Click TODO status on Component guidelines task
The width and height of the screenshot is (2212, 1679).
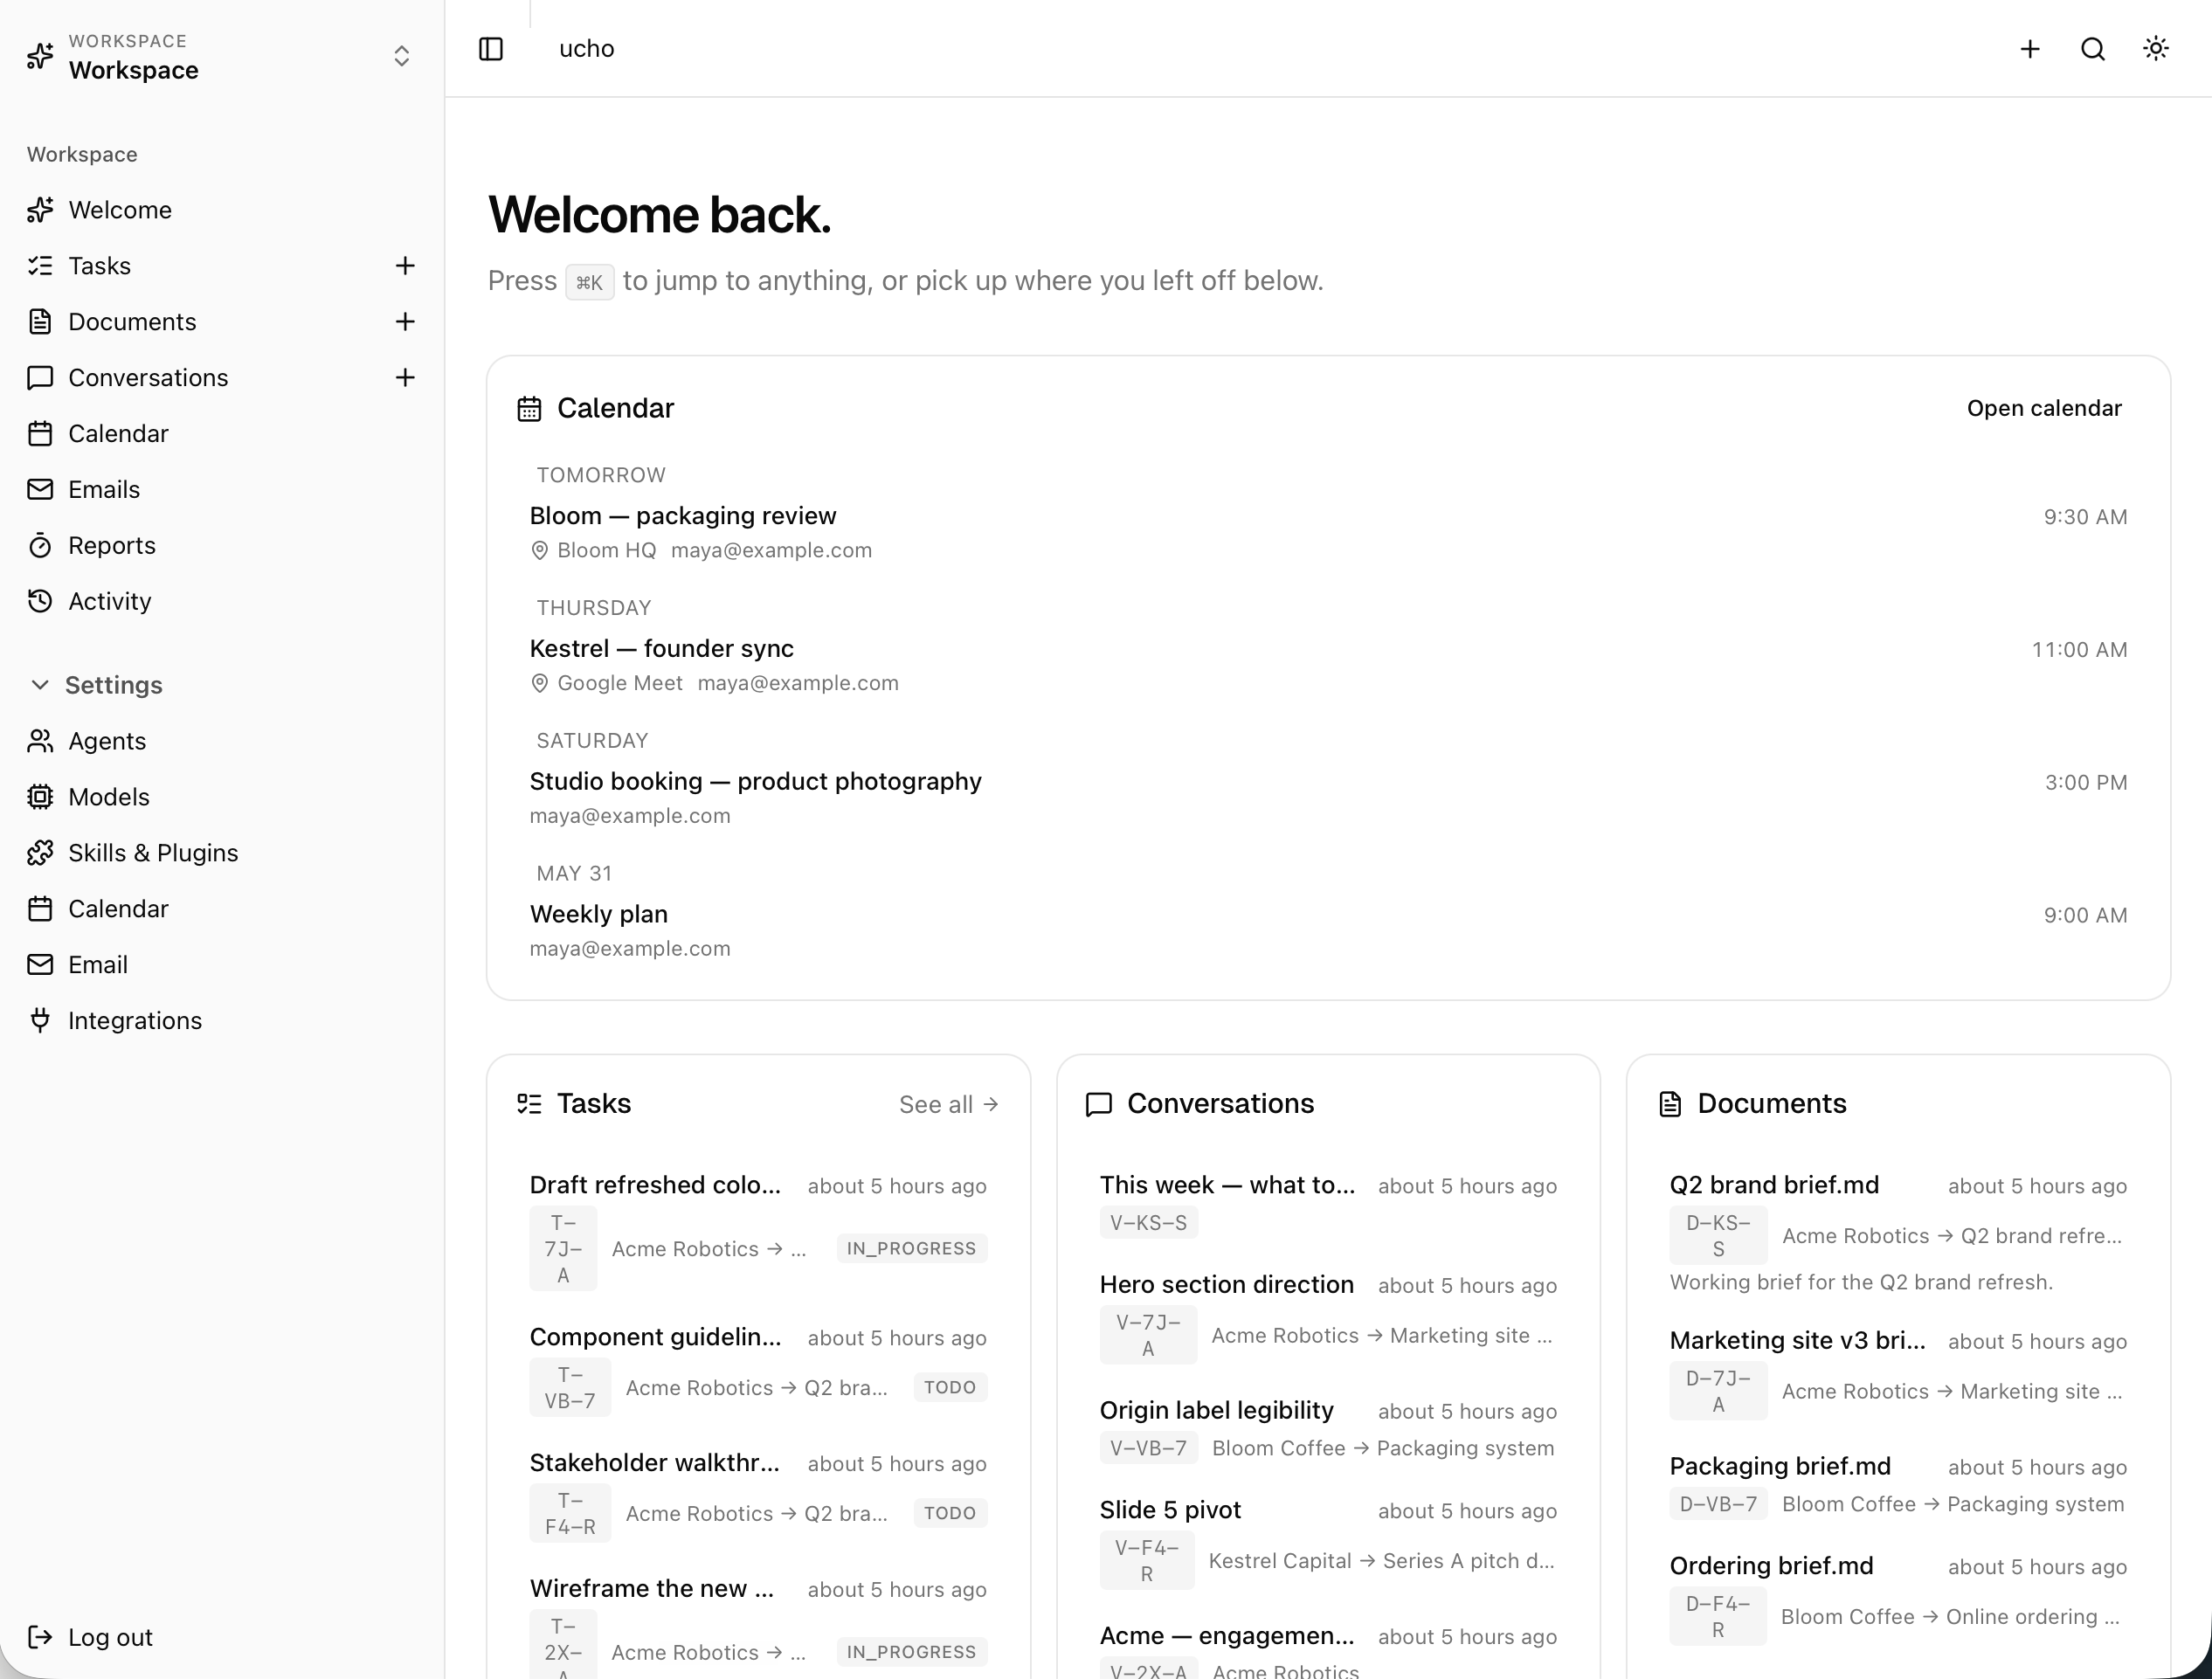coord(950,1388)
